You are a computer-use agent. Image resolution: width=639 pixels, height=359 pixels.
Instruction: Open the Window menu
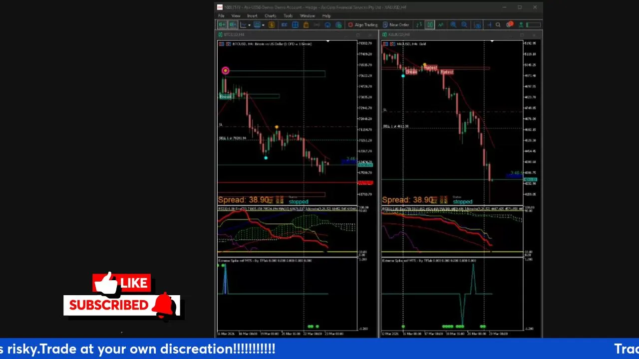307,16
